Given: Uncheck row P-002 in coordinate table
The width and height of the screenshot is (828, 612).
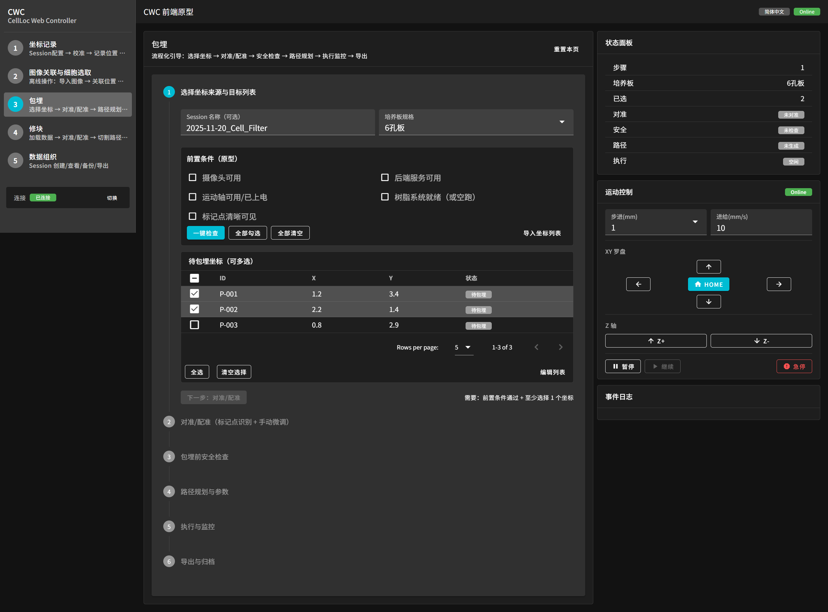Looking at the screenshot, I should pyautogui.click(x=194, y=309).
